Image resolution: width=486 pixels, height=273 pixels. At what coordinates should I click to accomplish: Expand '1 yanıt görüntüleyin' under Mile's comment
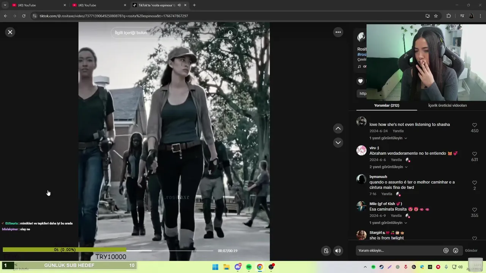click(388, 223)
